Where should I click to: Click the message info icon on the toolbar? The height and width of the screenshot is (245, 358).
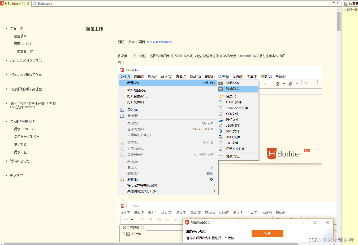(x=307, y=84)
